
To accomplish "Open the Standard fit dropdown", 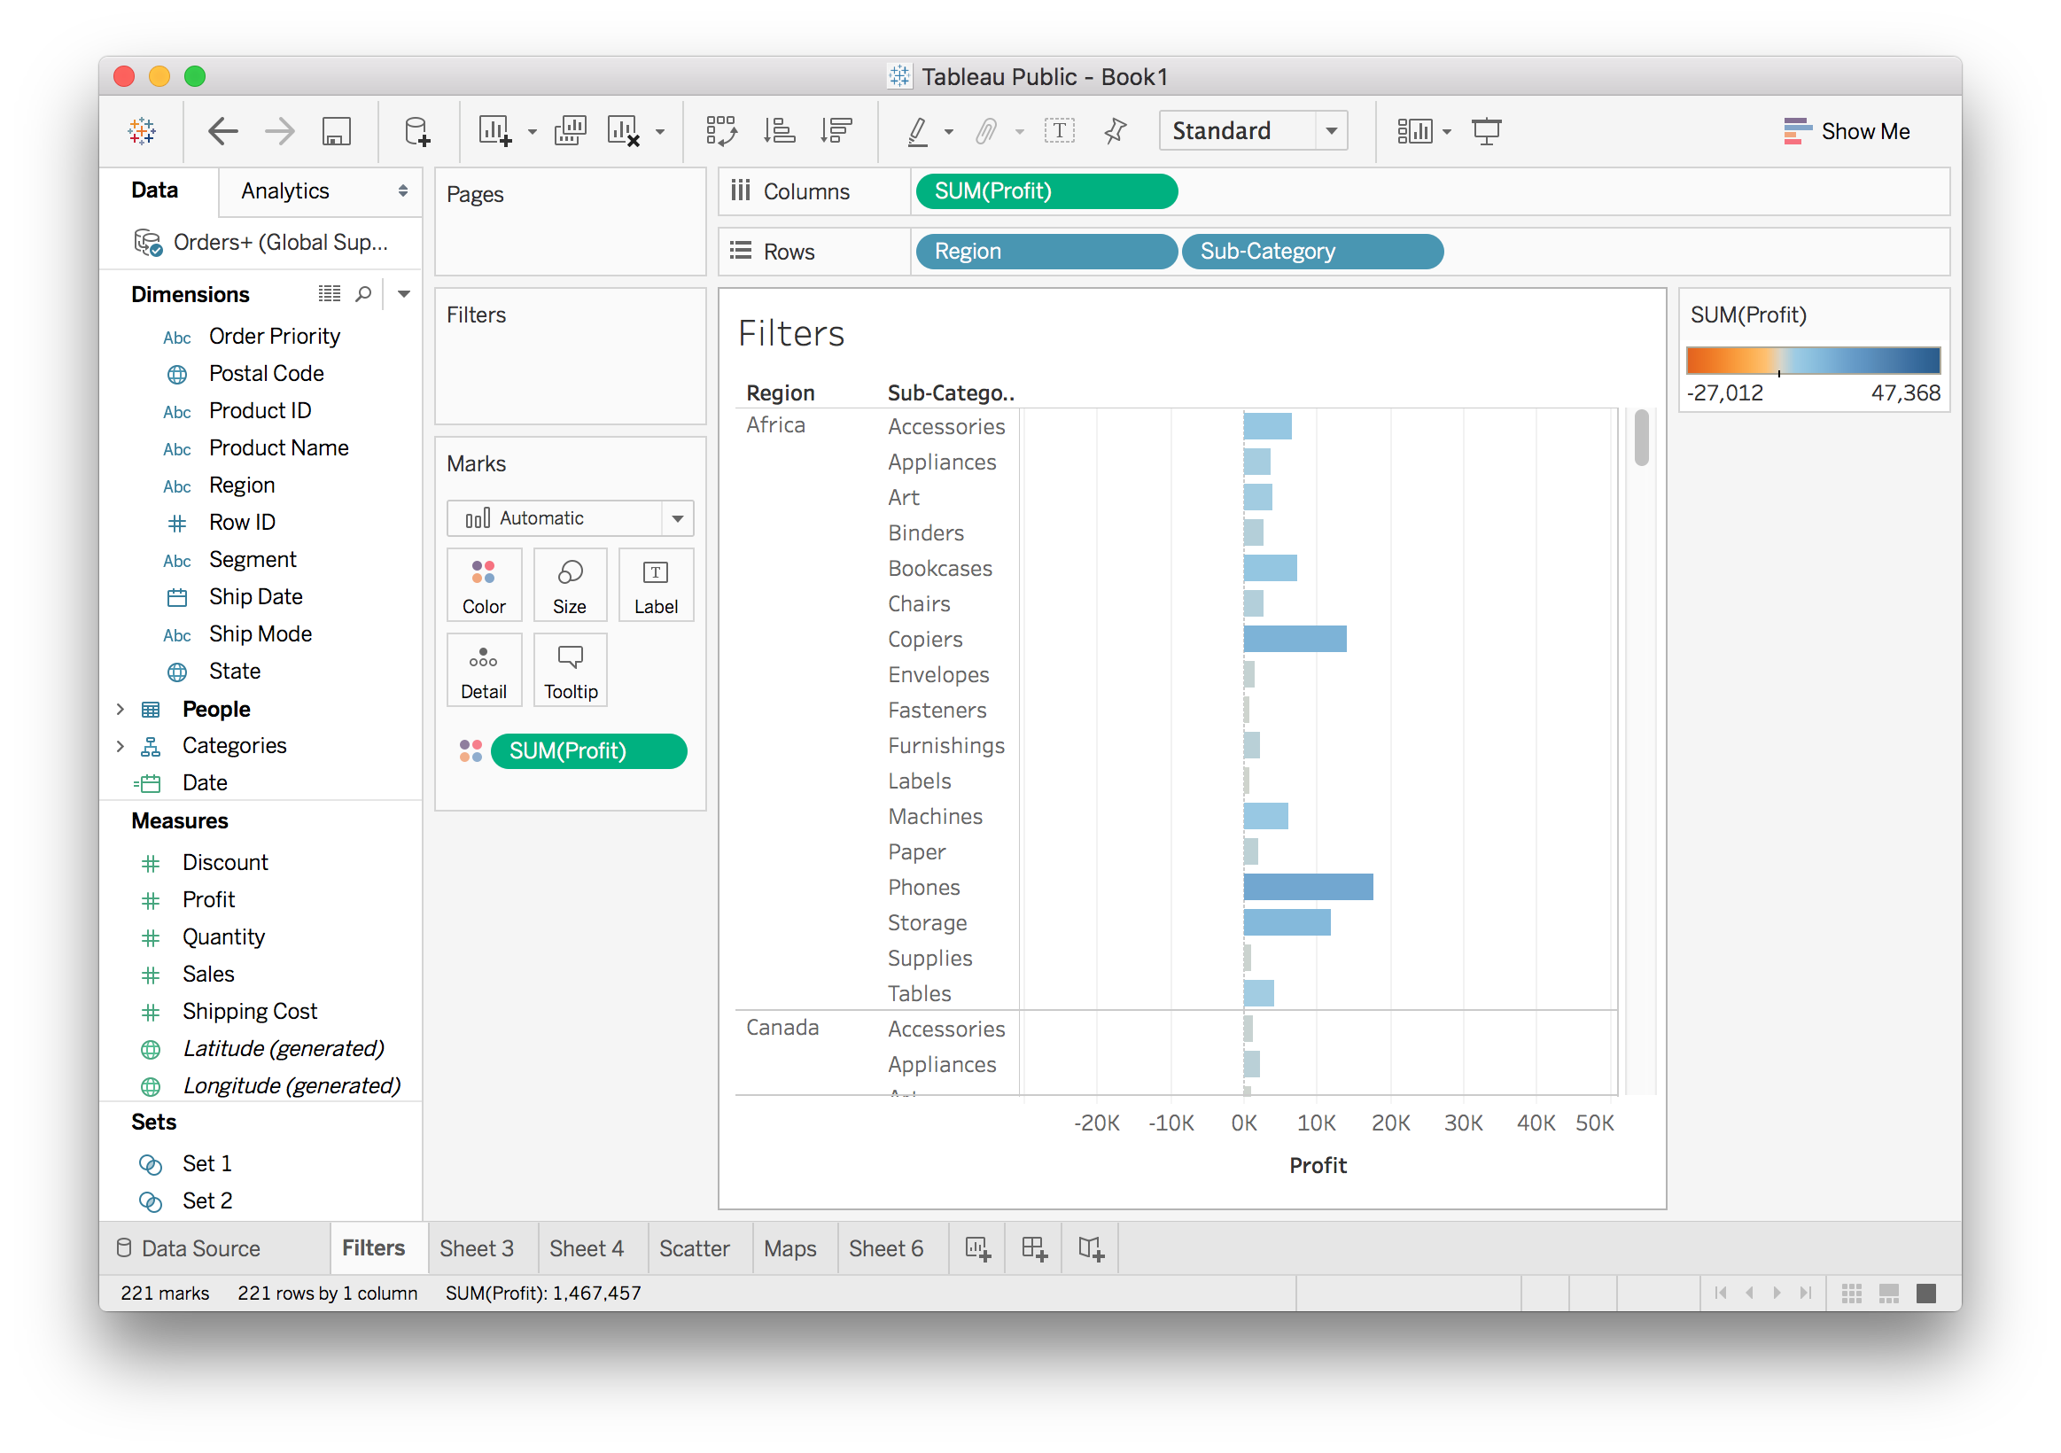I will point(1253,131).
